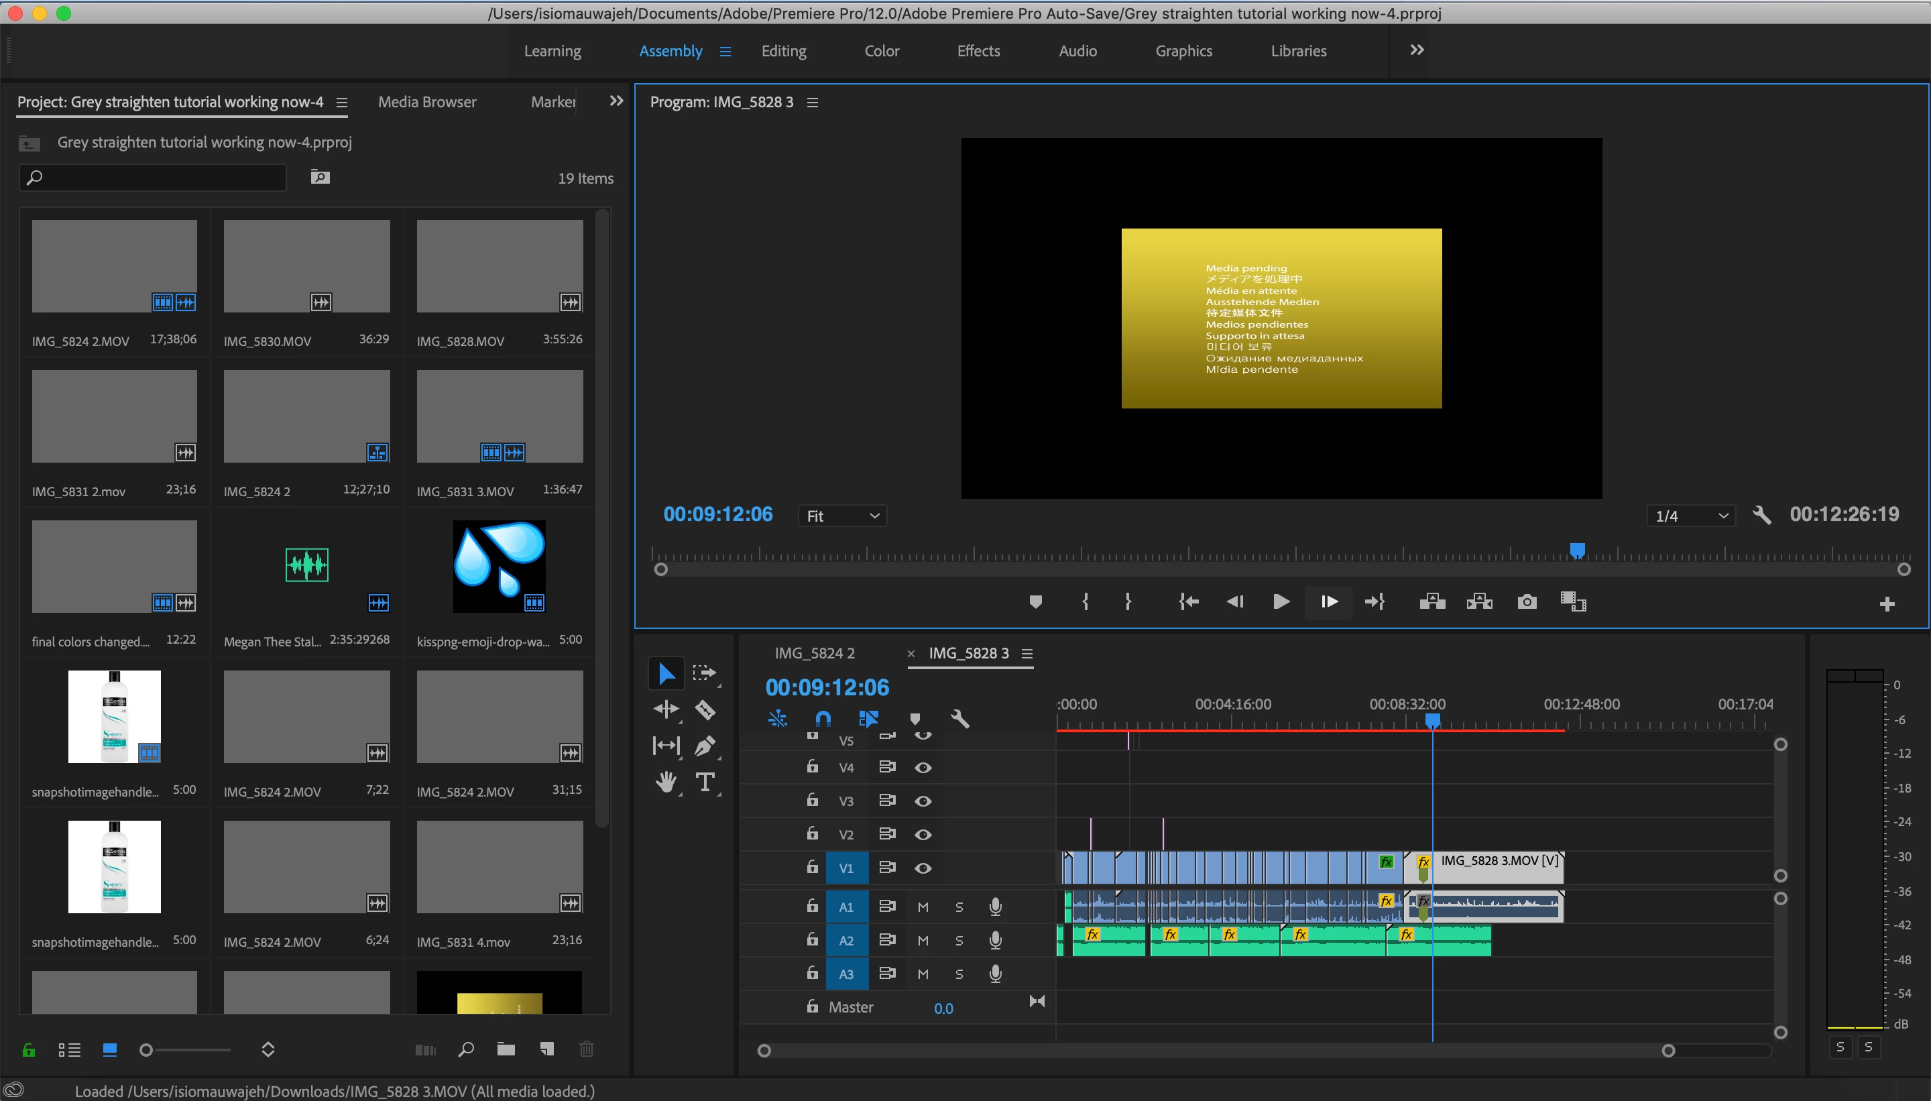
Task: Select the Type tool
Action: (x=705, y=782)
